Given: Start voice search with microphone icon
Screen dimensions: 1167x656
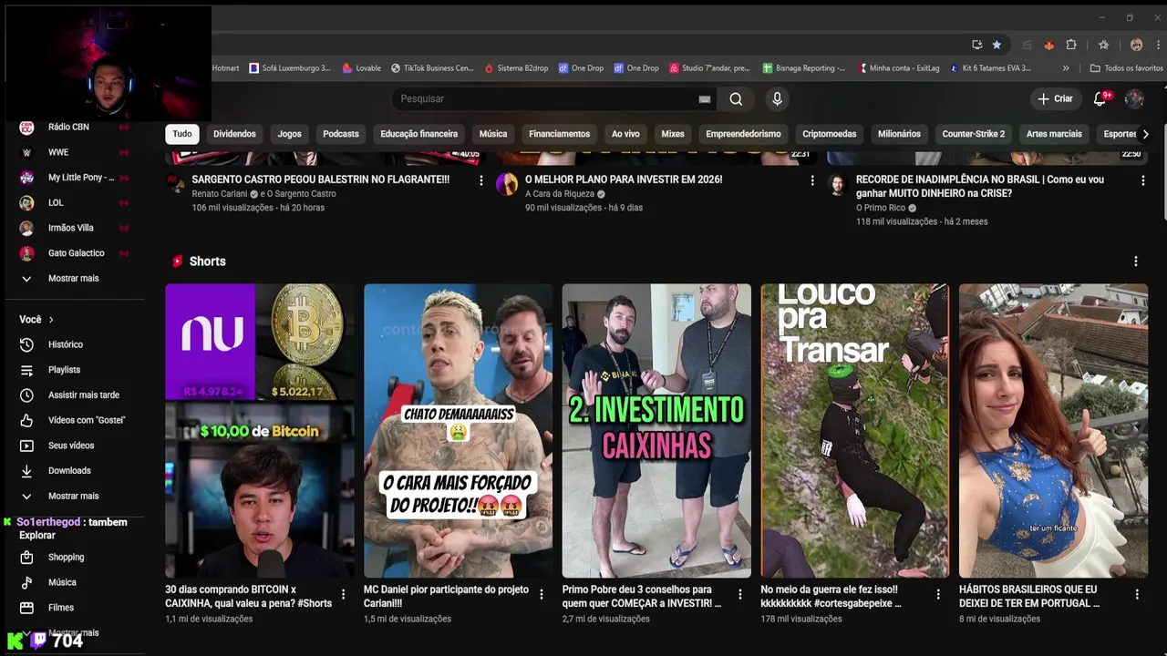Looking at the screenshot, I should (x=777, y=98).
